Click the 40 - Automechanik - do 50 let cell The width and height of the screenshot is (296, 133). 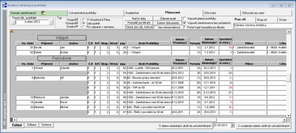(x=149, y=83)
